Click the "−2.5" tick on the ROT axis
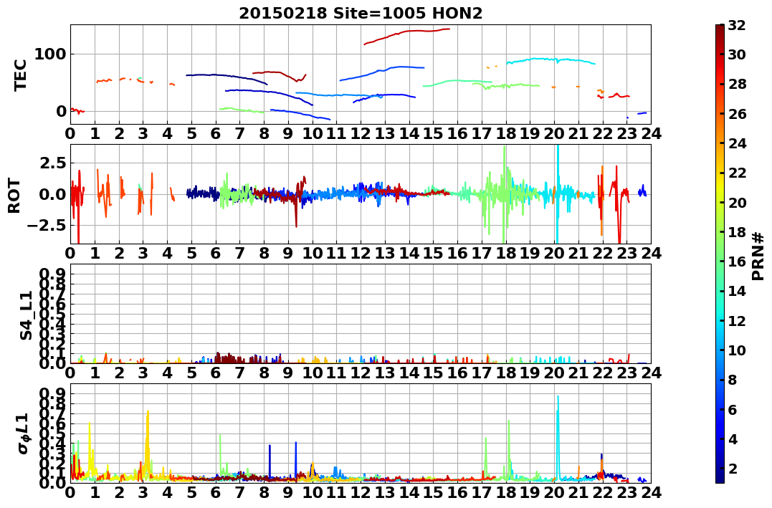 coord(47,226)
